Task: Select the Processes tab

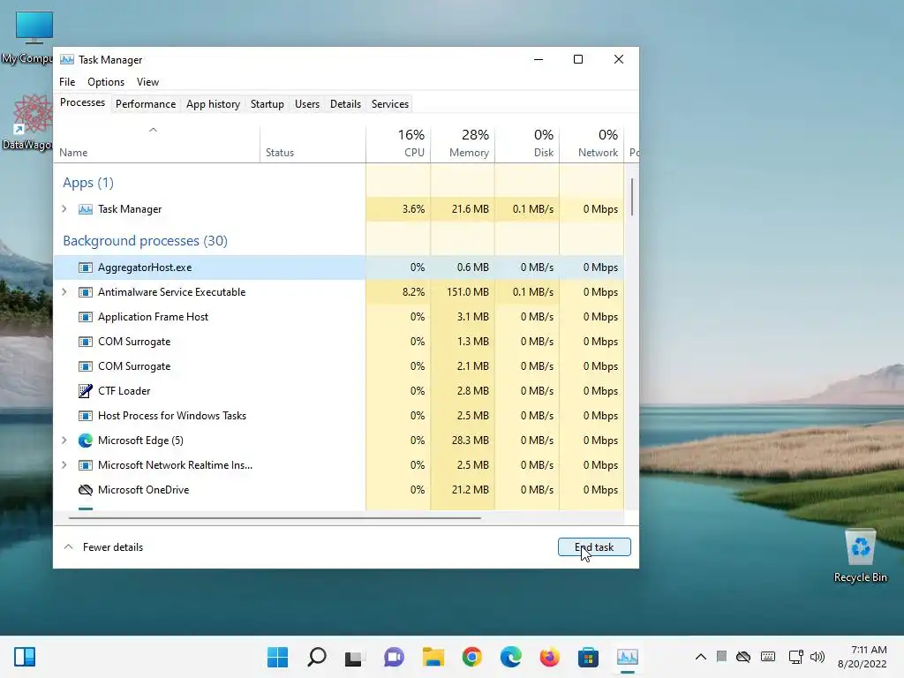Action: click(82, 102)
